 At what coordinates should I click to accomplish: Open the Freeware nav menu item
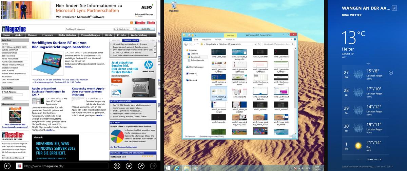[48, 35]
